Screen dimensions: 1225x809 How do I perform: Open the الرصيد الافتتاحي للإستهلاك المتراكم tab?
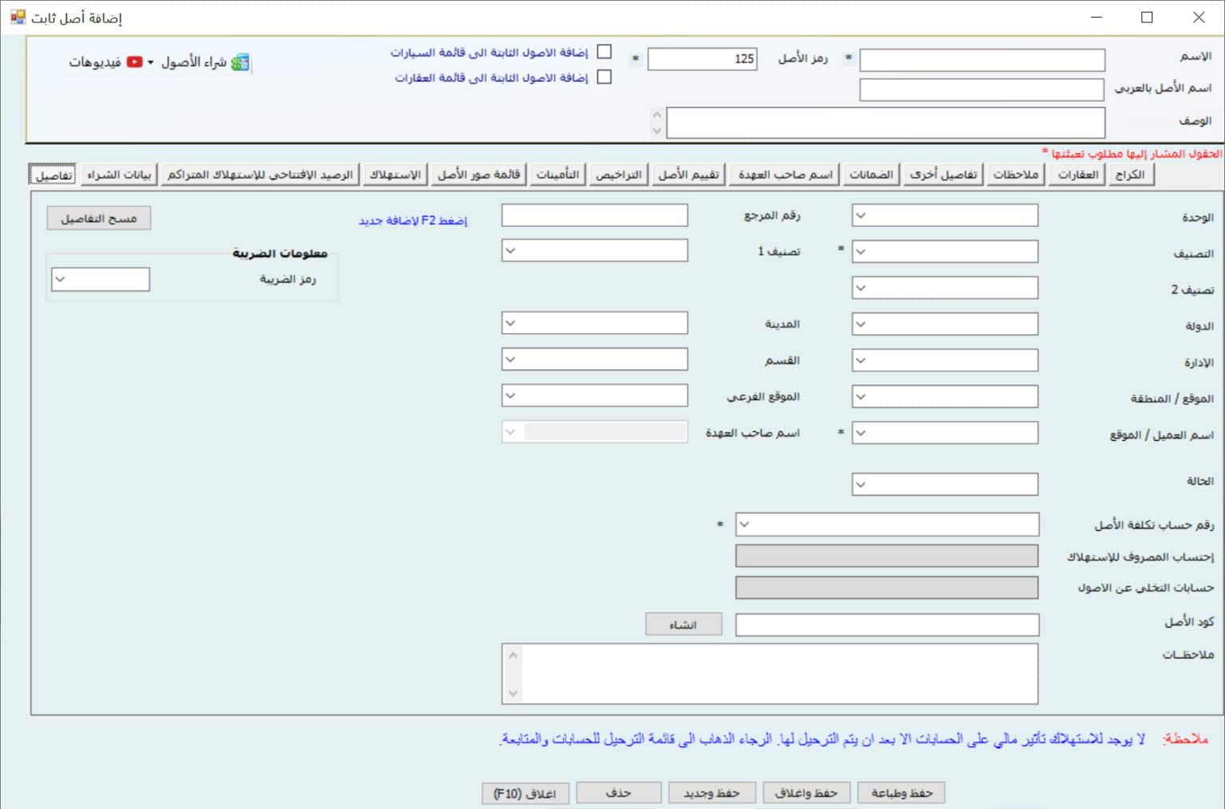(260, 175)
